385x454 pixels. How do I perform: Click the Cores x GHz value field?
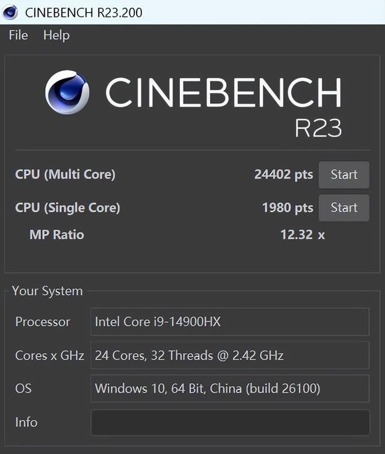[230, 355]
